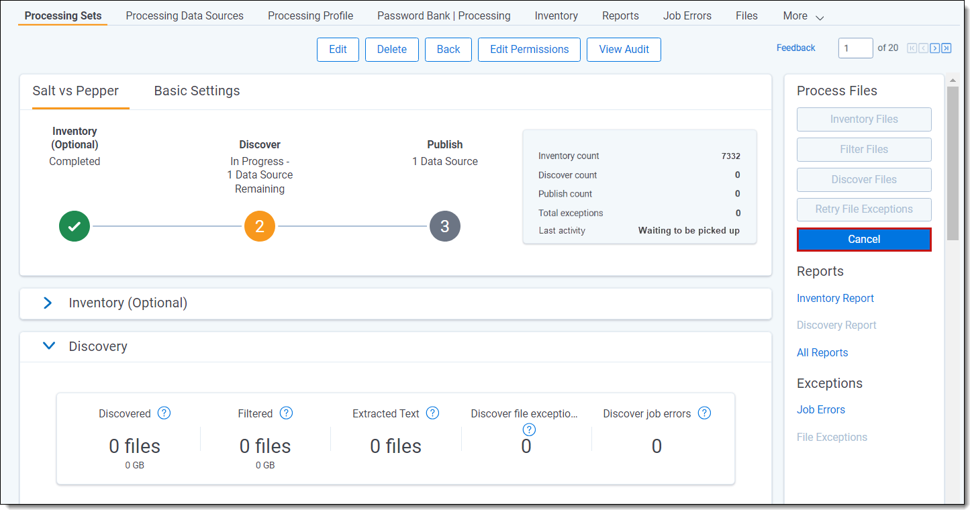Screen dimensions: 970x510
Task: Switch to the Inventory tab
Action: tap(556, 15)
